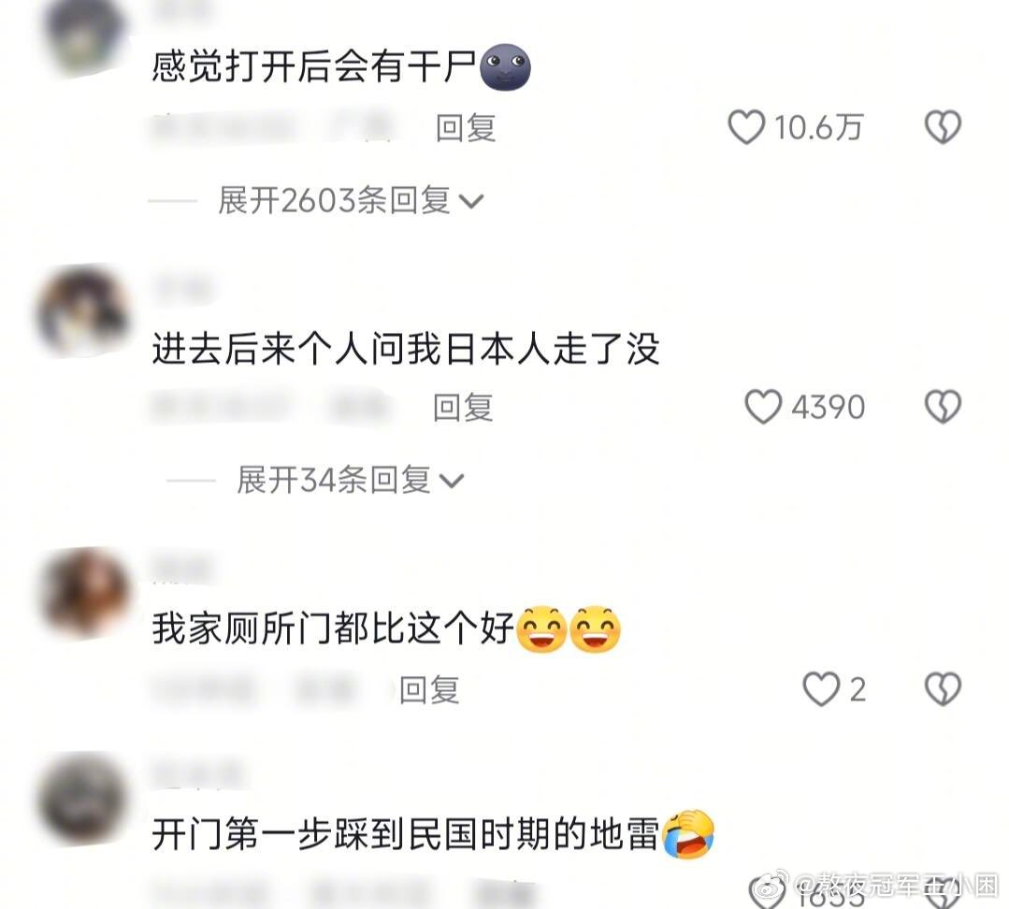1009x909 pixels.
Task: Reply to the 感觉打开后会有干尸 comment
Action: coord(466,127)
